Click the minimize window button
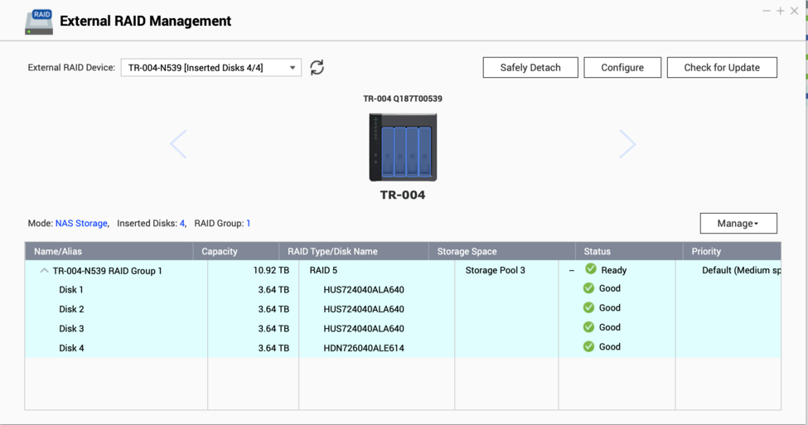 (767, 11)
